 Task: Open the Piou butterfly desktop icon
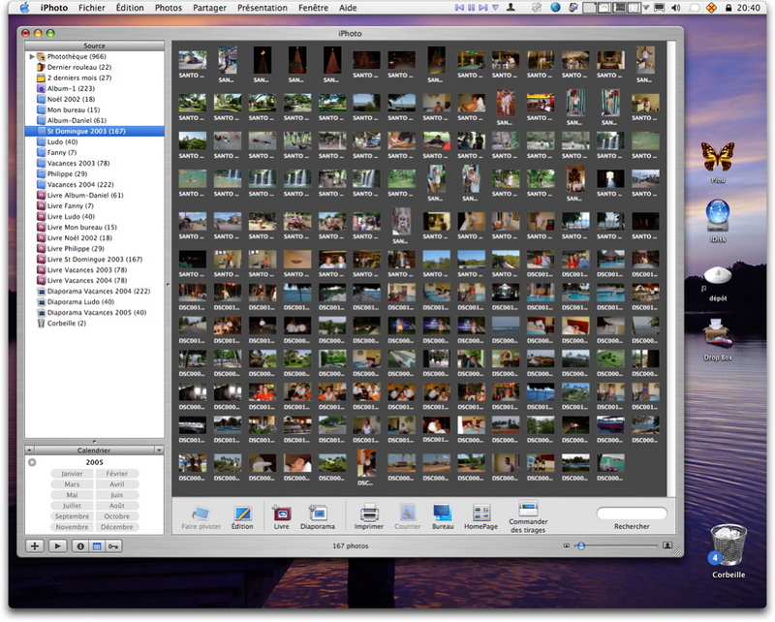[718, 157]
